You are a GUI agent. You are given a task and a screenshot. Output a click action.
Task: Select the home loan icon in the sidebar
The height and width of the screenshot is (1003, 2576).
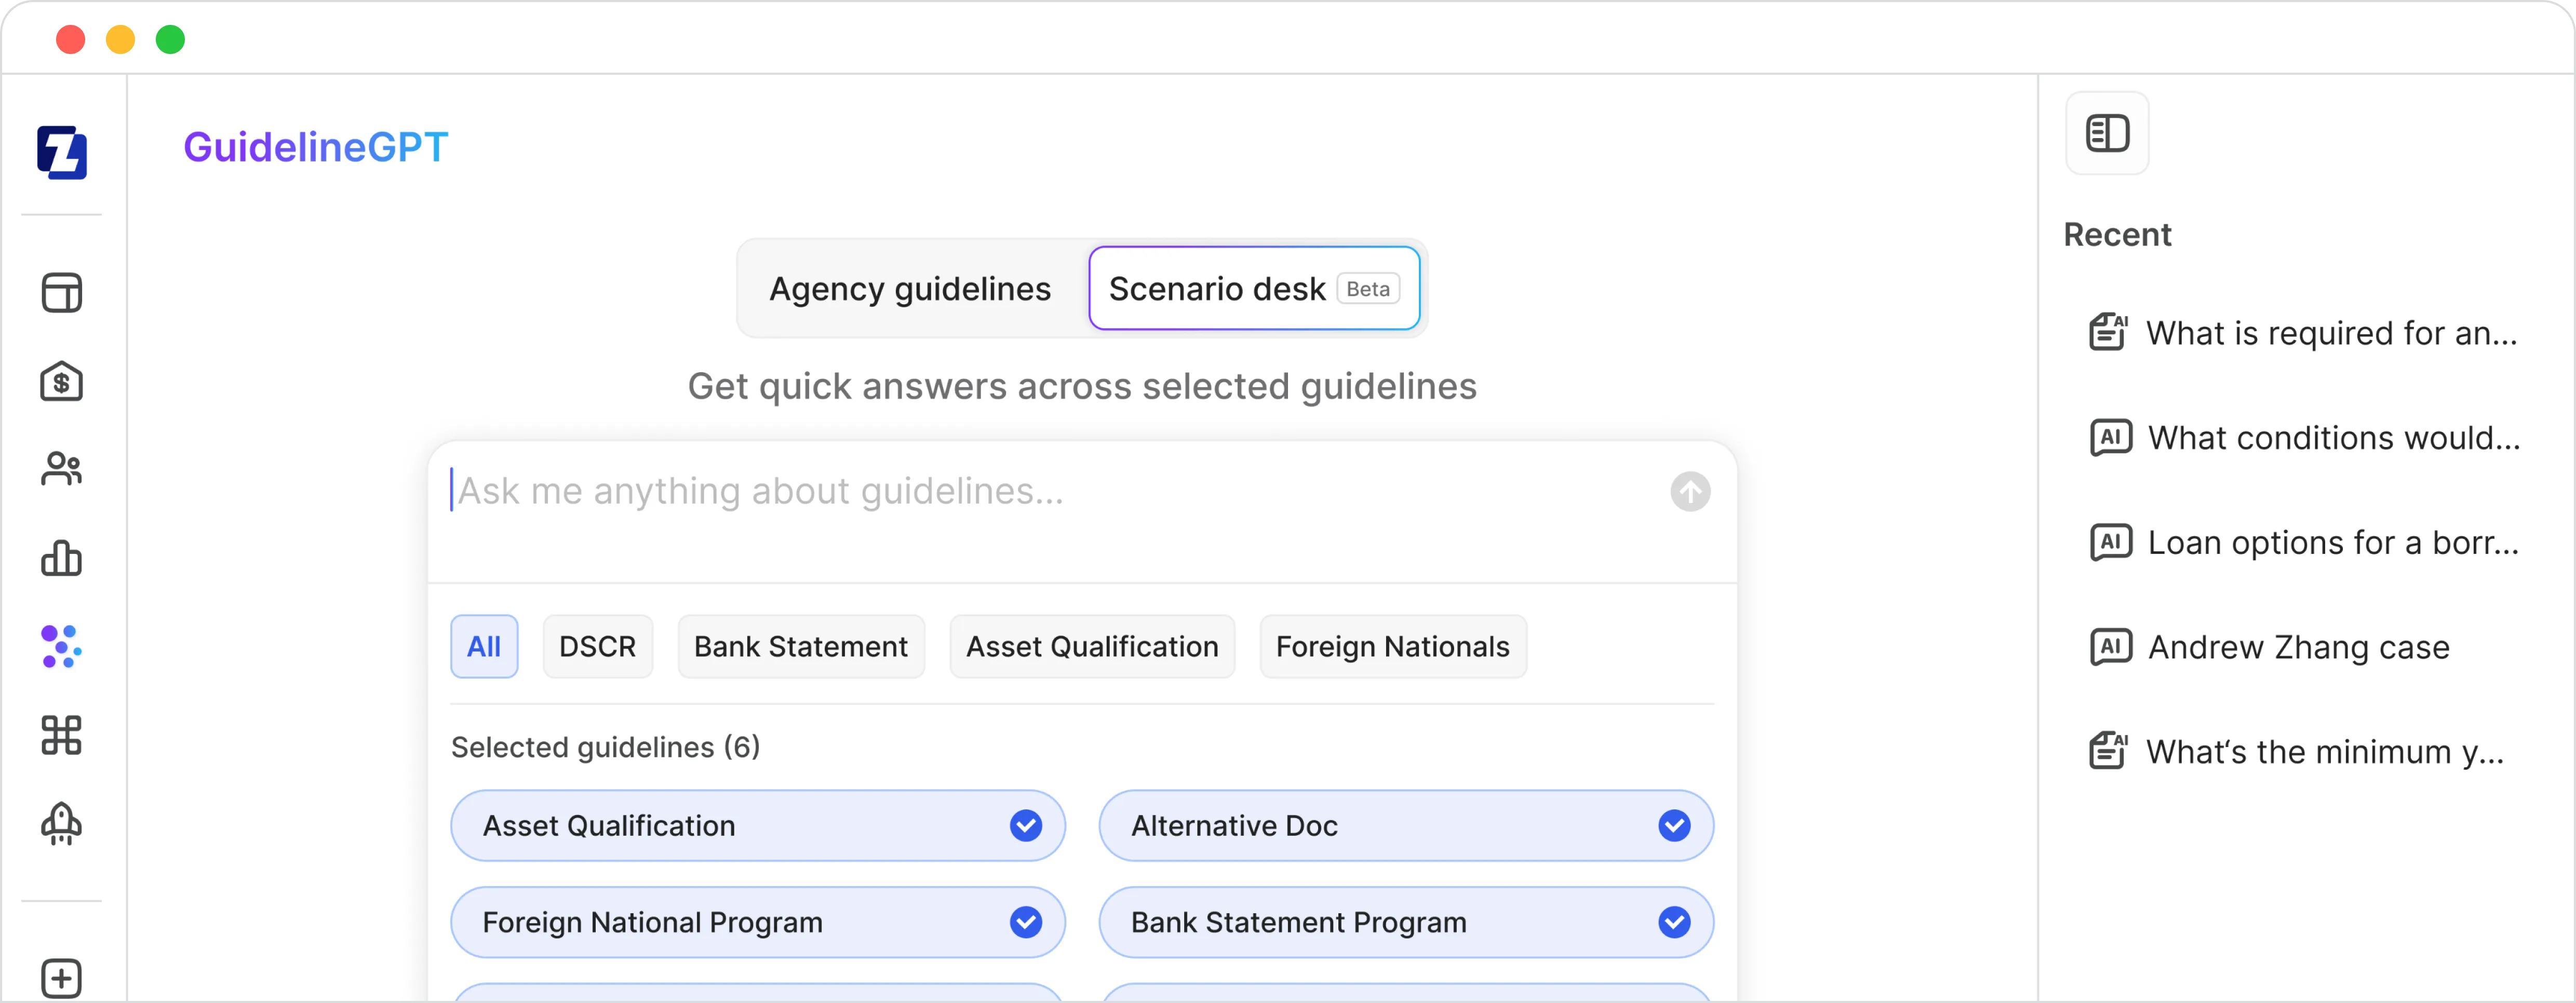click(x=62, y=381)
